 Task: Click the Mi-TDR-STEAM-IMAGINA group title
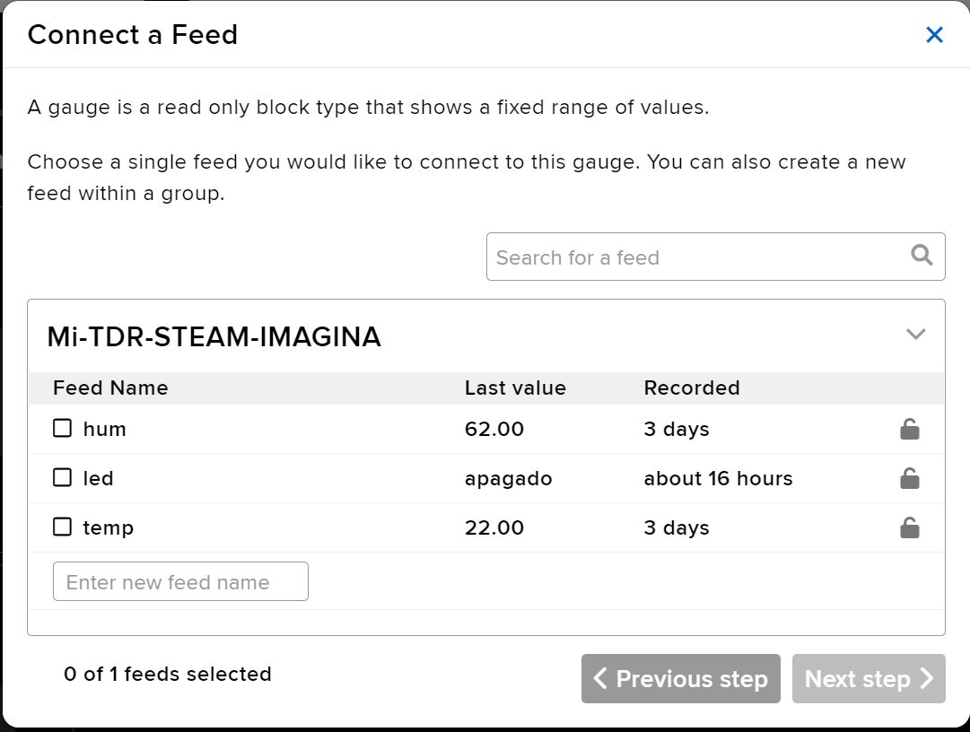214,337
